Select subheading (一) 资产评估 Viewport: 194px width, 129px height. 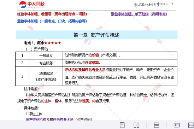click(x=37, y=49)
